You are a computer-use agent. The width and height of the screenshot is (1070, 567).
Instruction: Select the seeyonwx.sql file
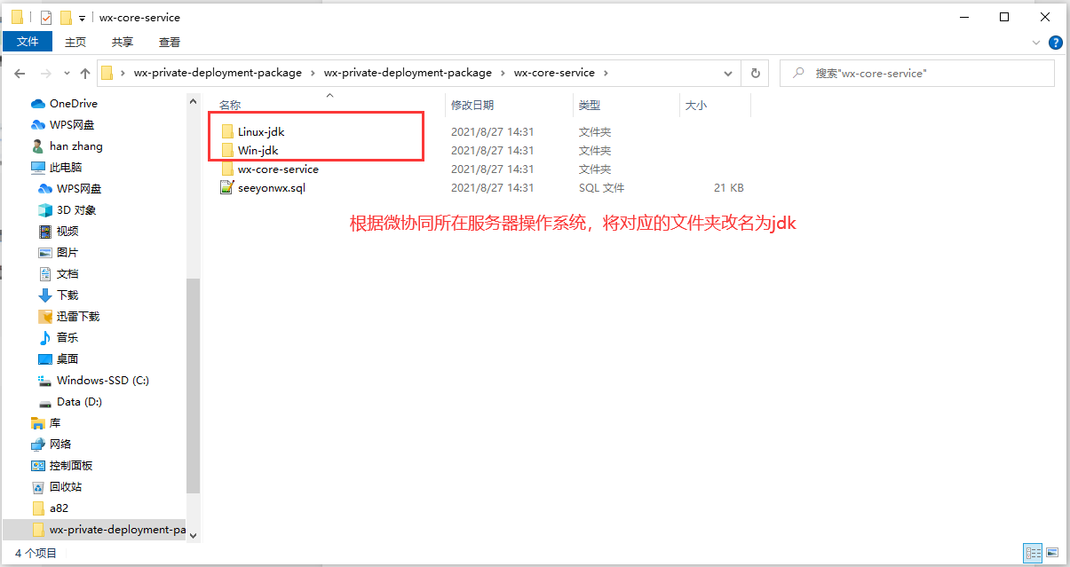(271, 187)
